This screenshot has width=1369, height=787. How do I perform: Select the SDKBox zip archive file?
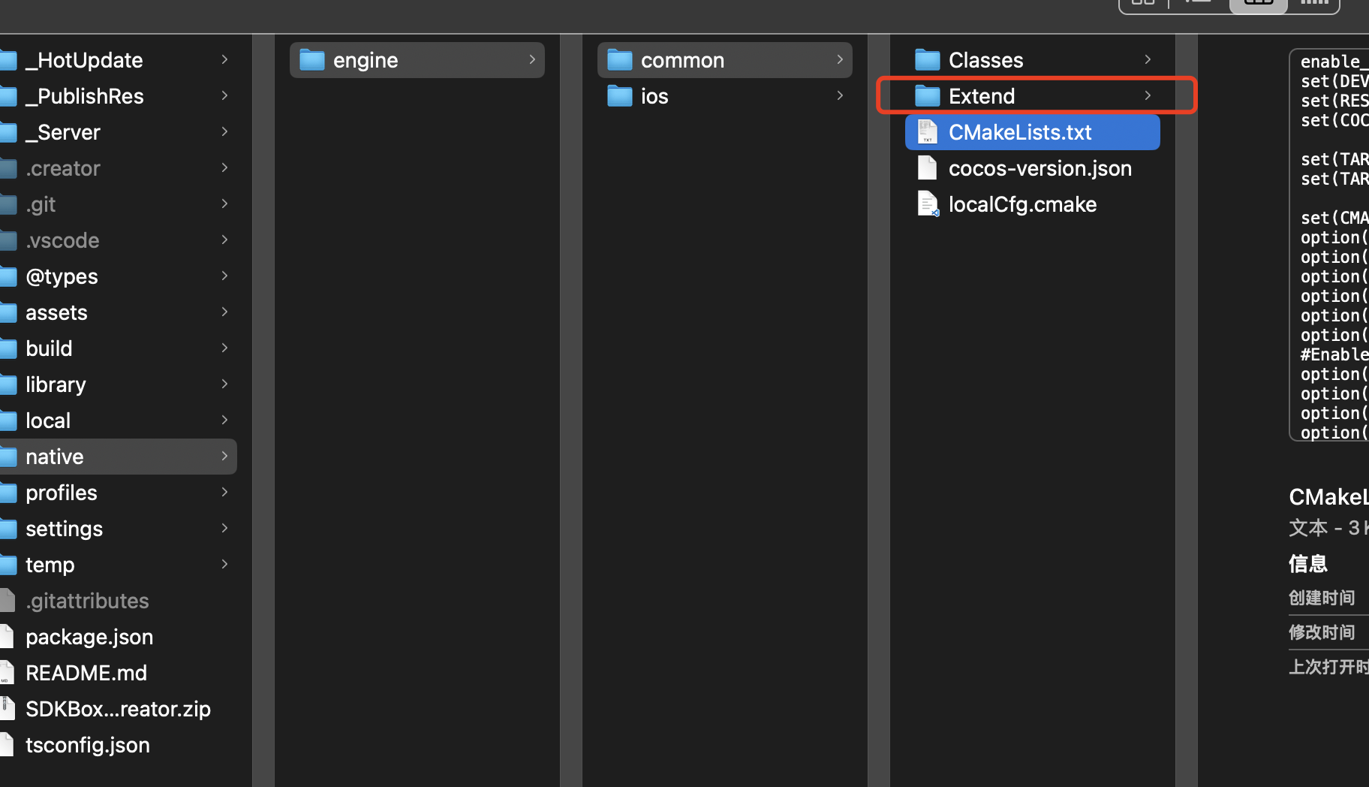[x=117, y=709]
